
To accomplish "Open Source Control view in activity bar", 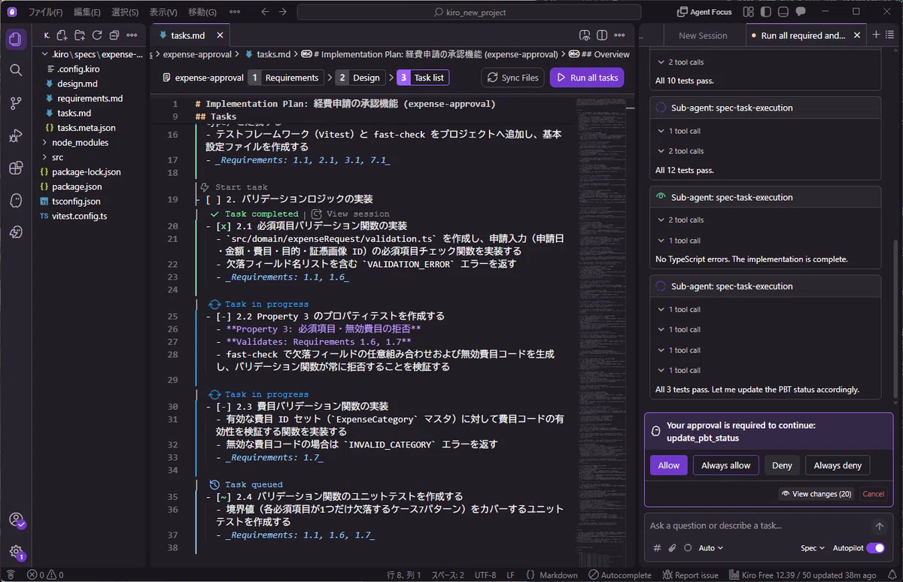I will (x=16, y=103).
